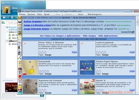The width and height of the screenshot is (139, 100).
Task: Click Jugar for Pixar: WALL-E Shooter
Action: 74,52
